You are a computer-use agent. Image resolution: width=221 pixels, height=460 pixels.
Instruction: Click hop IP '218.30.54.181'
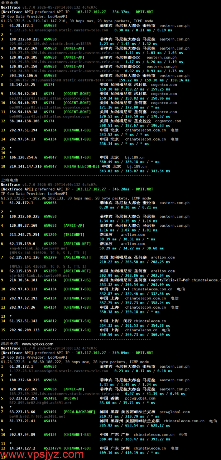pos(23,280)
